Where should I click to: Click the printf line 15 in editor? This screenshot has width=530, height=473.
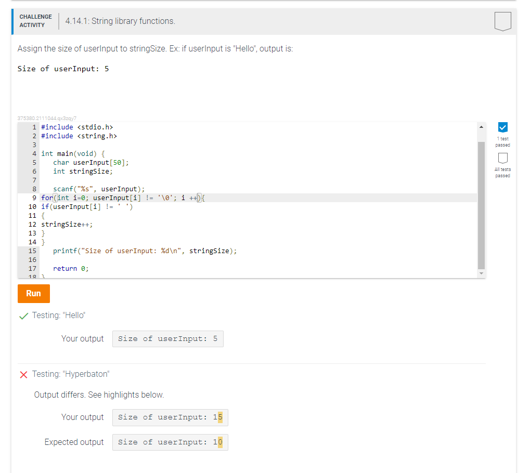(x=145, y=251)
